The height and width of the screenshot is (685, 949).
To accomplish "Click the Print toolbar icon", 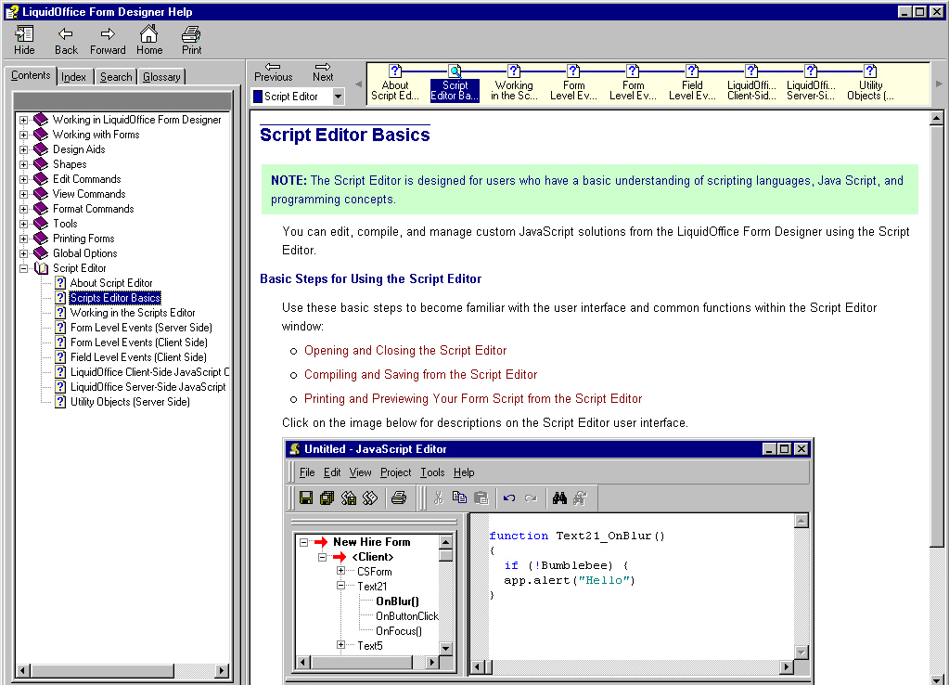I will tap(191, 40).
